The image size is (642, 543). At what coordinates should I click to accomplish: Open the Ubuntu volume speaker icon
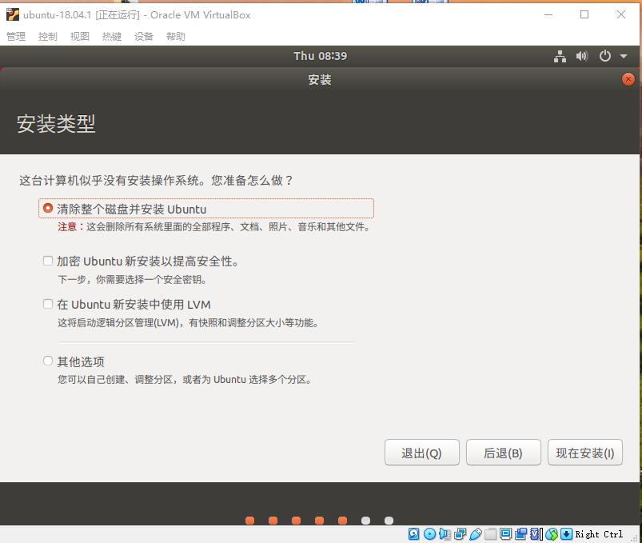[582, 56]
